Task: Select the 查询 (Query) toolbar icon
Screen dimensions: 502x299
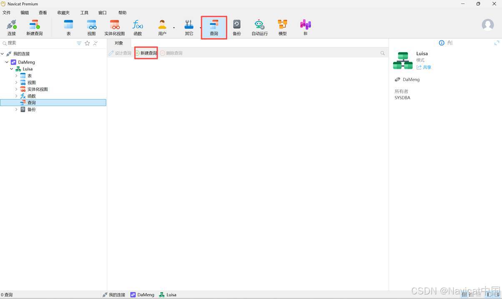Action: pos(214,28)
